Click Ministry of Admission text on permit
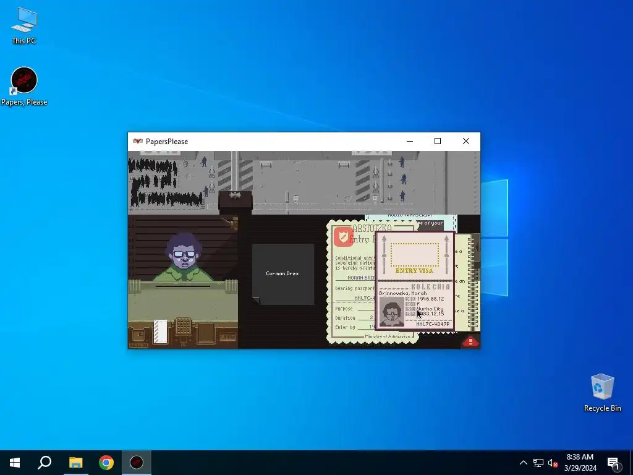 coord(387,336)
